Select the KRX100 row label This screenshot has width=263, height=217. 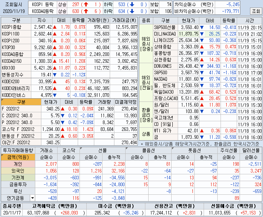(x=16, y=68)
